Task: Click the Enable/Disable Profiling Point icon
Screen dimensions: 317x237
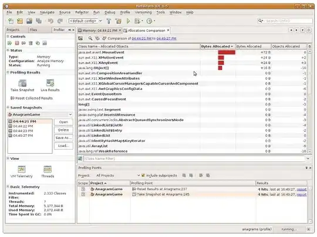Action: pyautogui.click(x=208, y=175)
